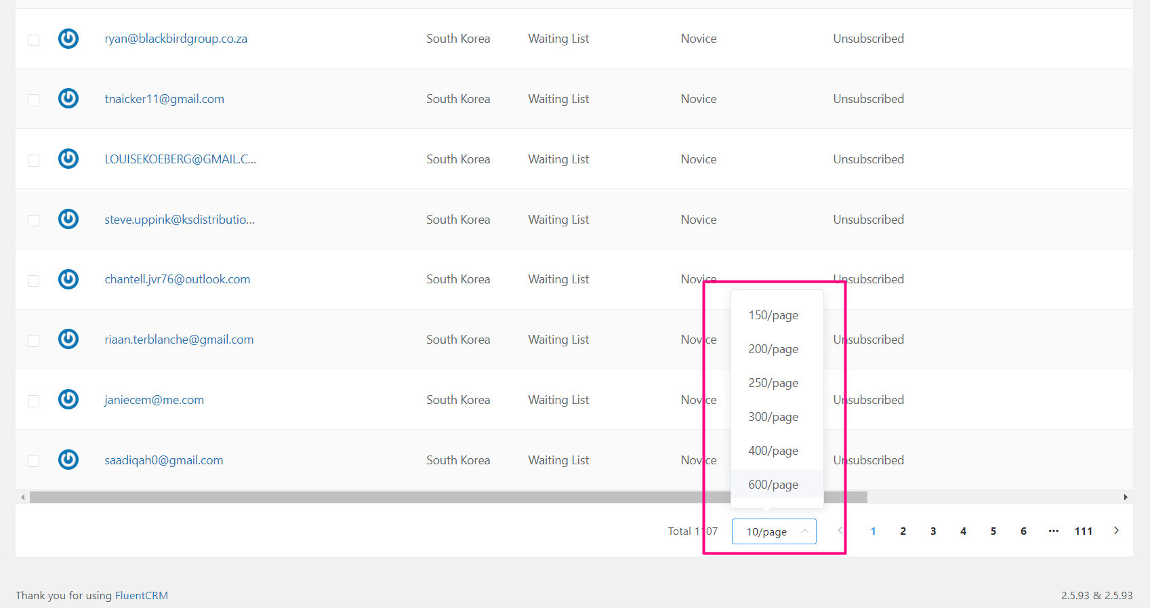The height and width of the screenshot is (608, 1150).
Task: Open contact janiecem@me.com
Action: (154, 400)
